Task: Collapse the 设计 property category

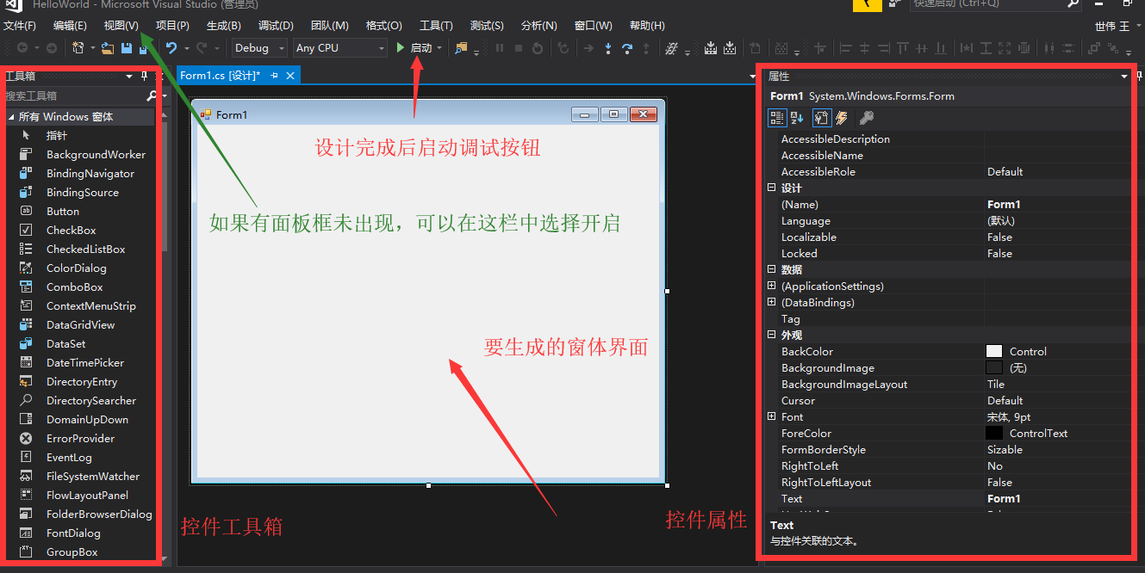Action: pos(772,188)
